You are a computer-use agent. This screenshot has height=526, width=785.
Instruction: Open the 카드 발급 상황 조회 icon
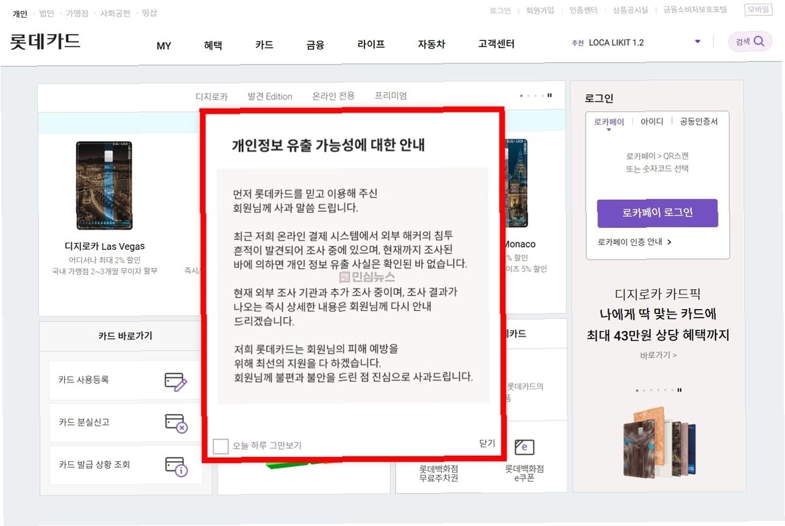coord(176,466)
